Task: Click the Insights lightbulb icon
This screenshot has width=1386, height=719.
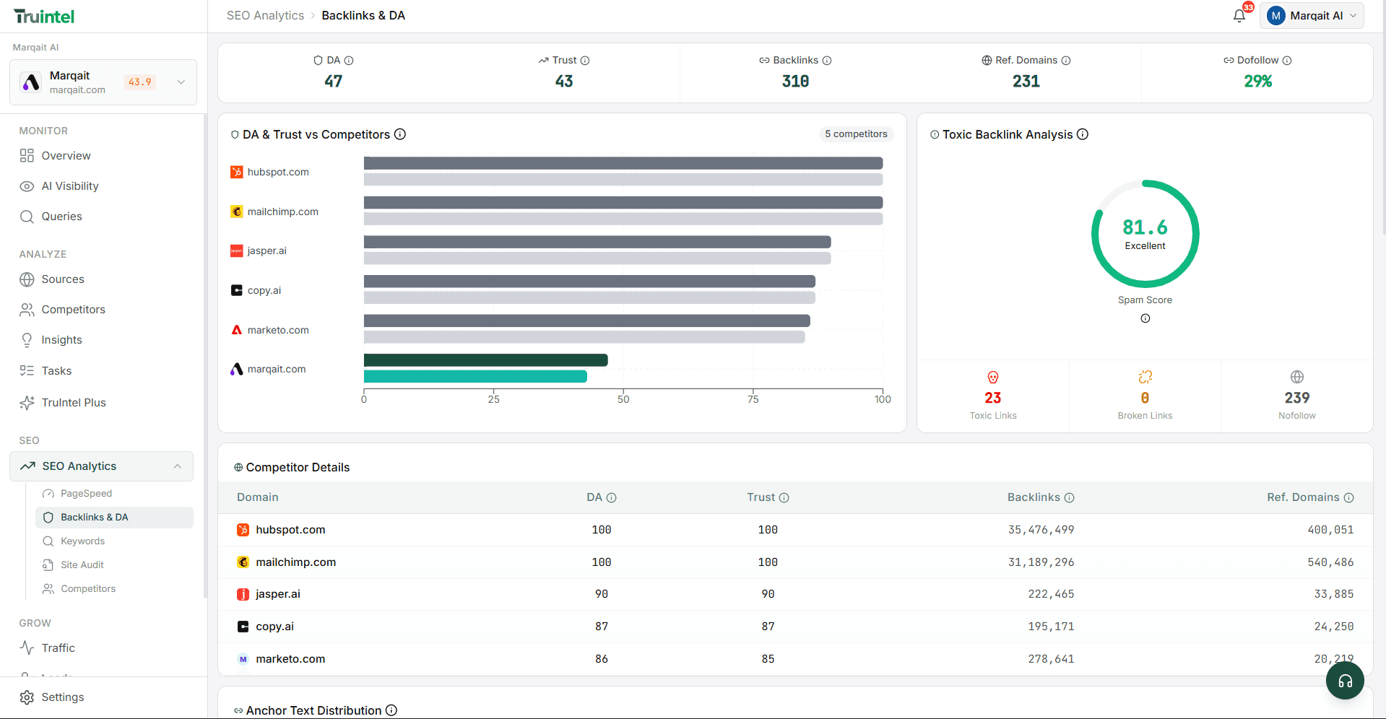Action: 27,340
